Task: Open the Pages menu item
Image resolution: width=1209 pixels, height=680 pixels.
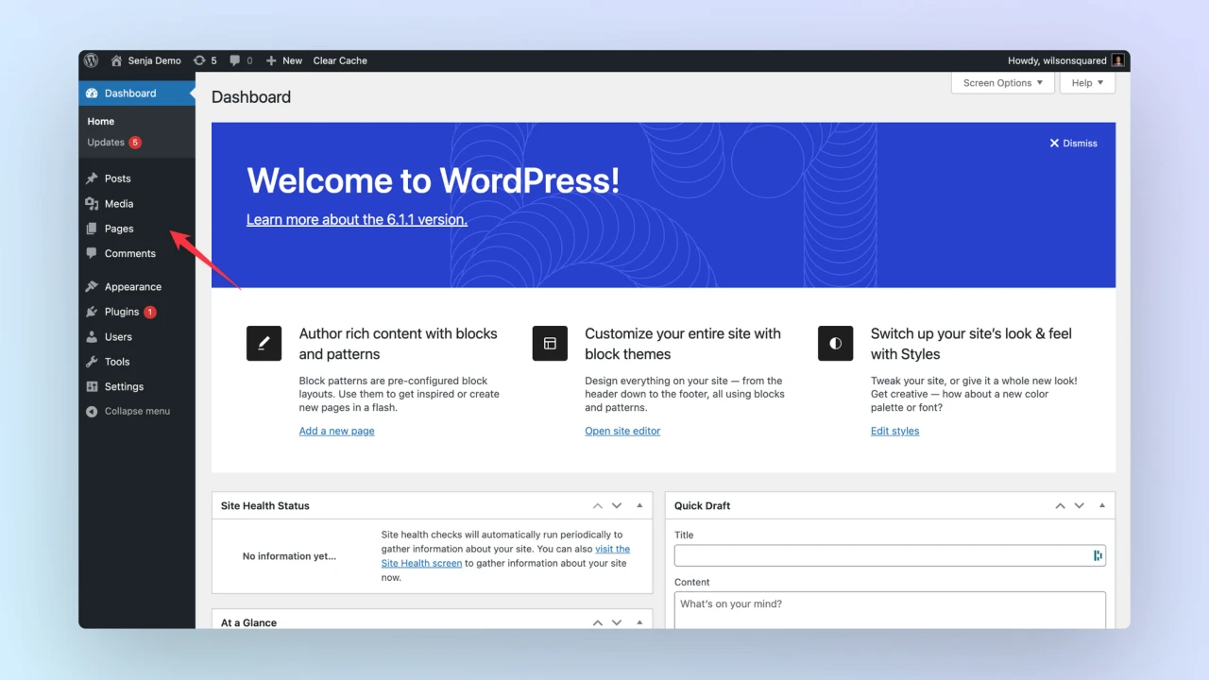Action: click(119, 229)
